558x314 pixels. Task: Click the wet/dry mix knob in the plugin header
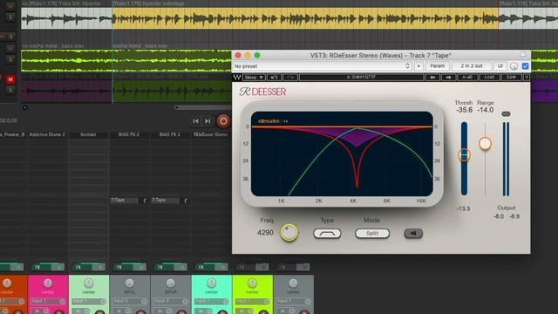[514, 66]
